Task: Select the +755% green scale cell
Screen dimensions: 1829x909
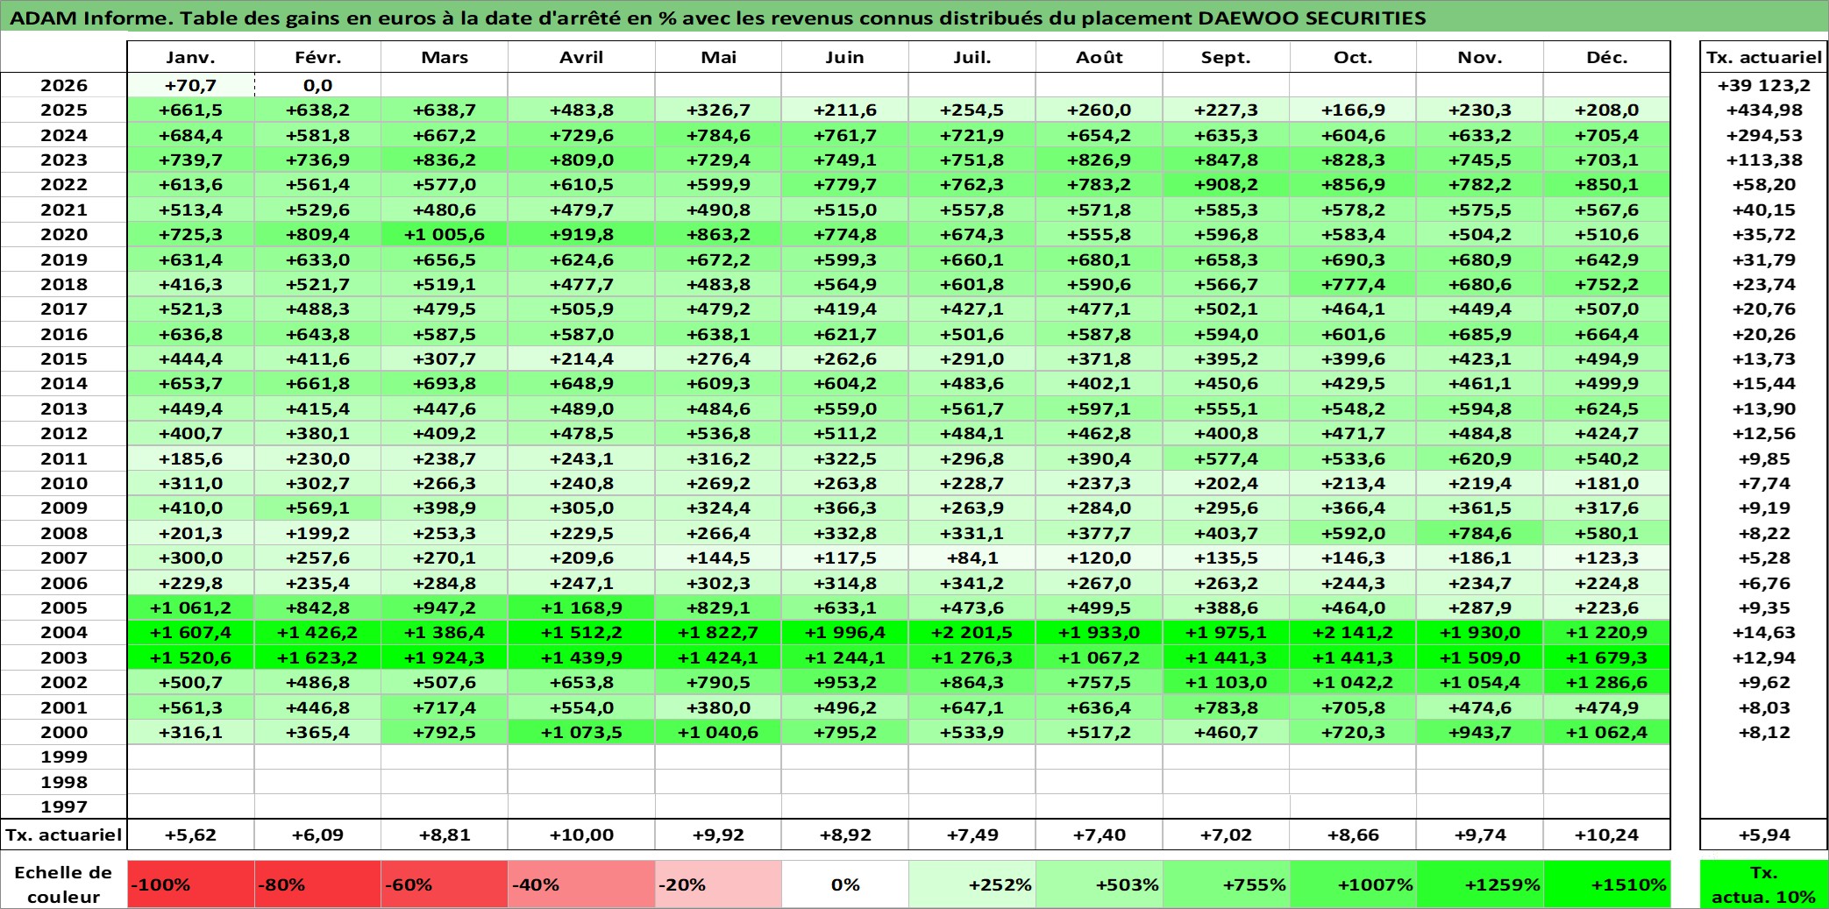Action: [x=1226, y=884]
